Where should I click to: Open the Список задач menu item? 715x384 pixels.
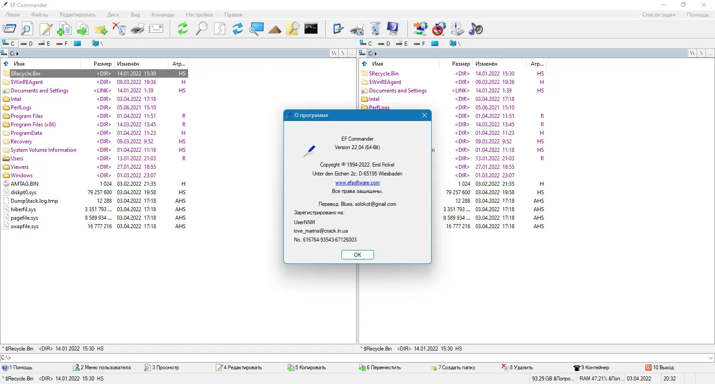(x=659, y=15)
